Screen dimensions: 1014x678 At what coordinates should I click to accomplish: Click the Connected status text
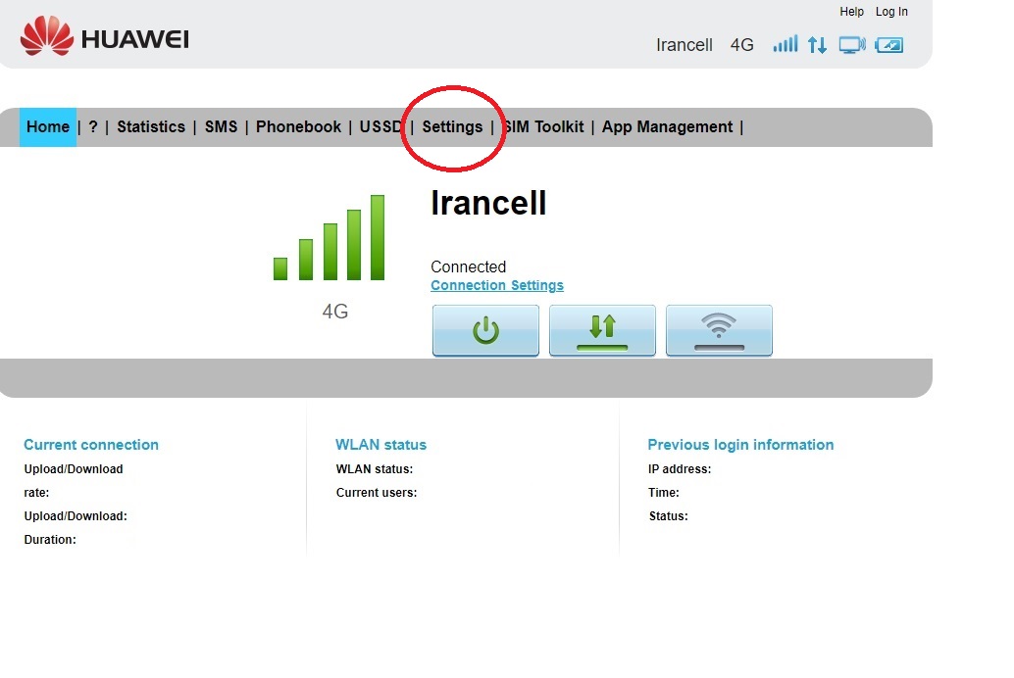pos(468,266)
